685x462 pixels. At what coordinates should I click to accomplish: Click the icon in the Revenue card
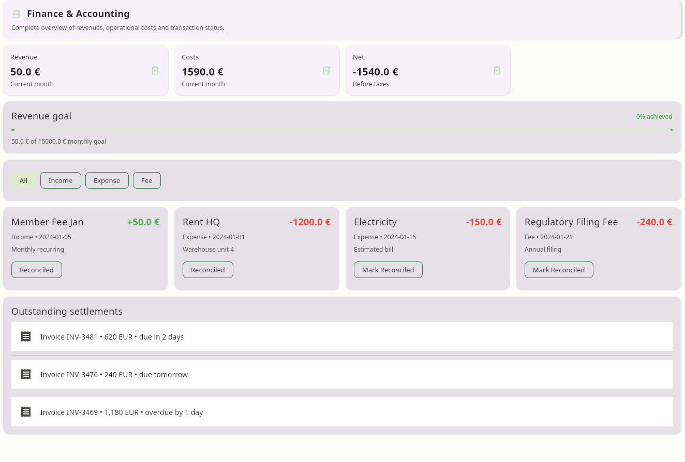(x=155, y=70)
